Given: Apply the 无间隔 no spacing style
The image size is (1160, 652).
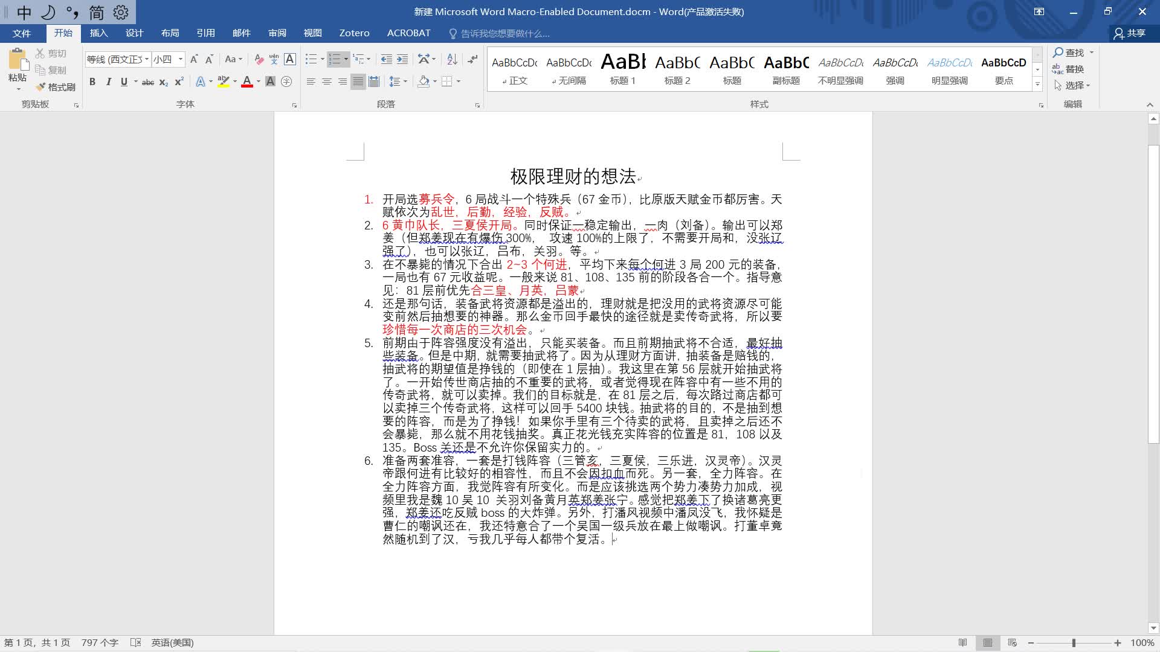Looking at the screenshot, I should [569, 70].
